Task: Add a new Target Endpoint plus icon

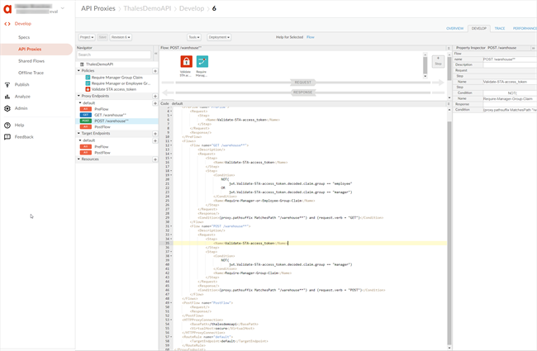Action: click(x=155, y=133)
